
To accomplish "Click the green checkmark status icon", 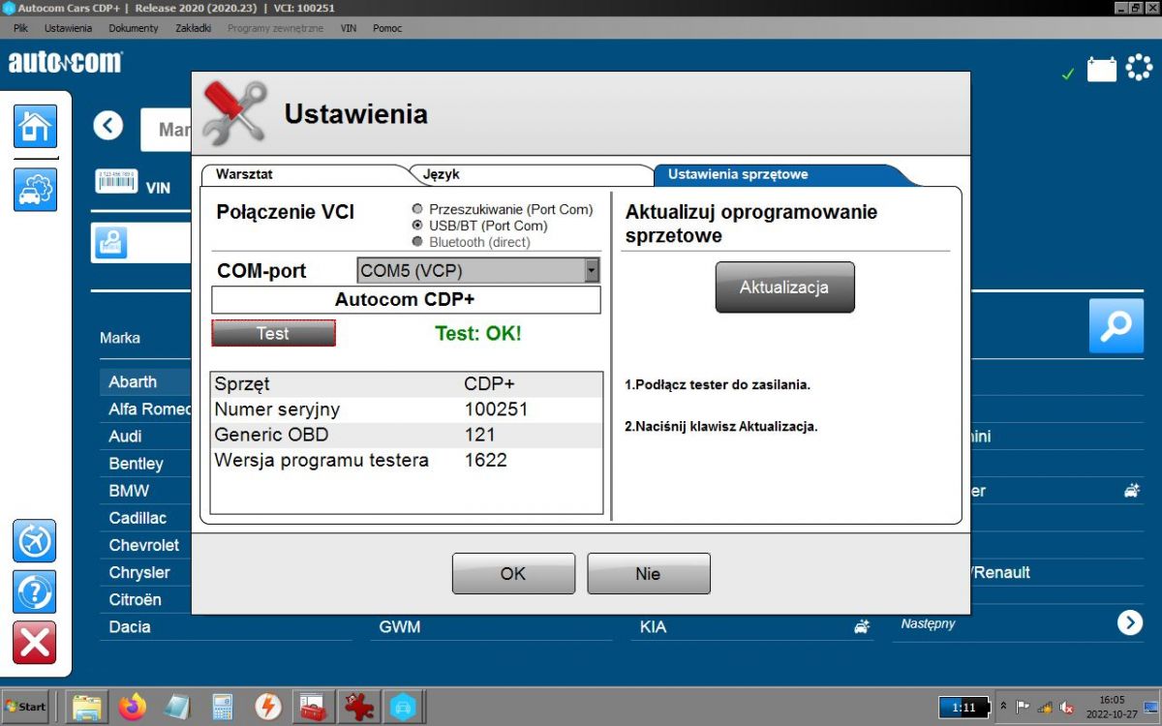I will point(1068,74).
